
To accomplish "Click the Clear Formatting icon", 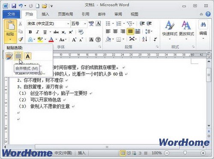I will [x=81, y=32].
